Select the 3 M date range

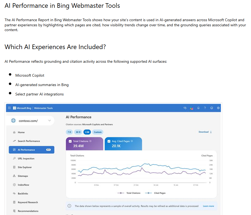[x=87, y=132]
